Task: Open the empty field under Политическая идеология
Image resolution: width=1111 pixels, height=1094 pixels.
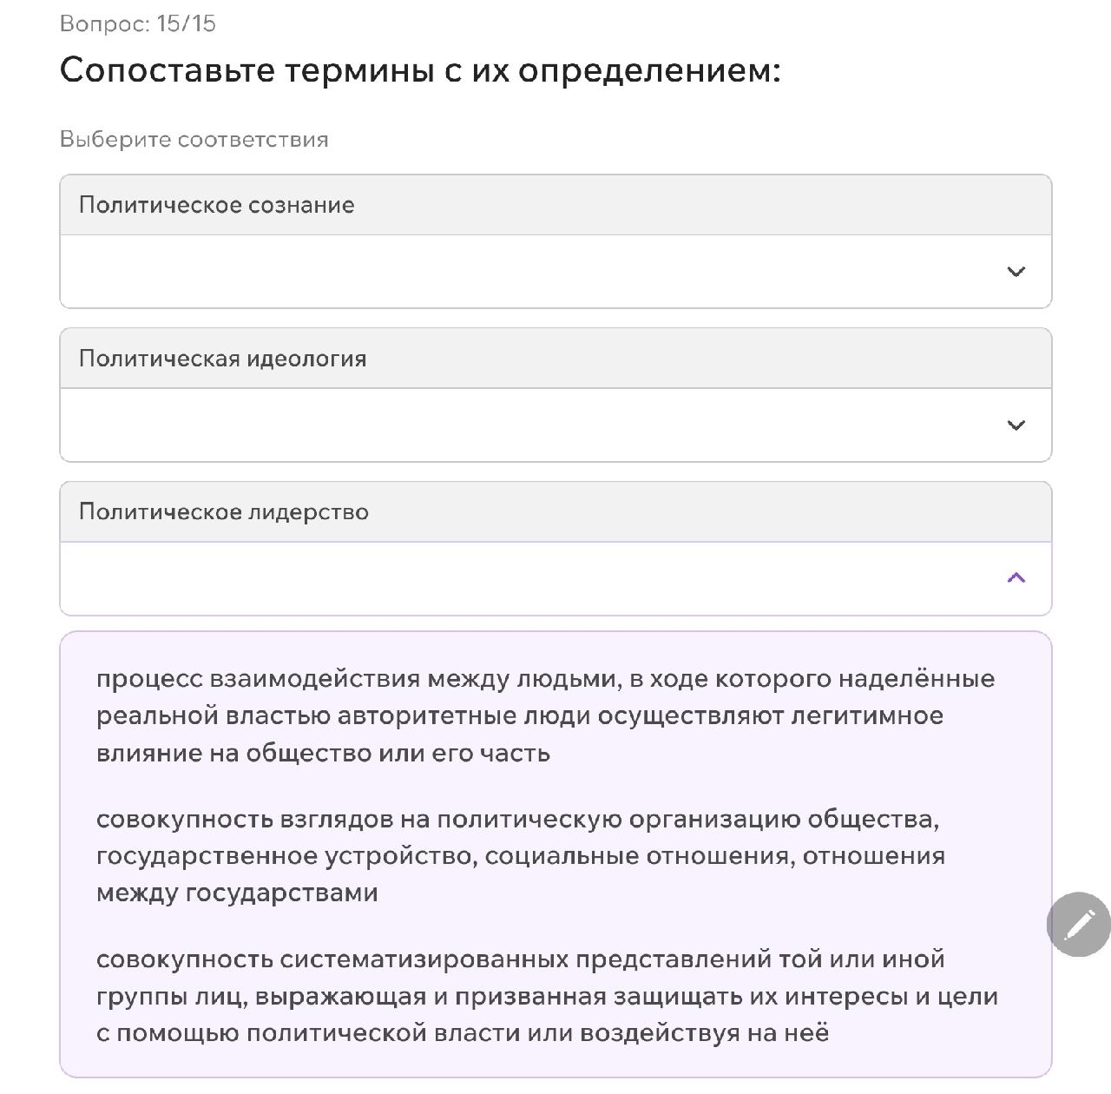Action: point(555,425)
